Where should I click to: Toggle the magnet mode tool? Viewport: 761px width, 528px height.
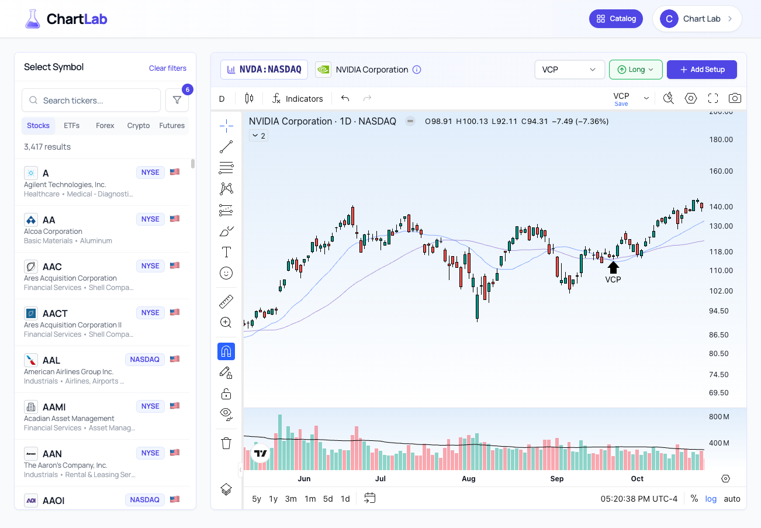[x=226, y=351]
